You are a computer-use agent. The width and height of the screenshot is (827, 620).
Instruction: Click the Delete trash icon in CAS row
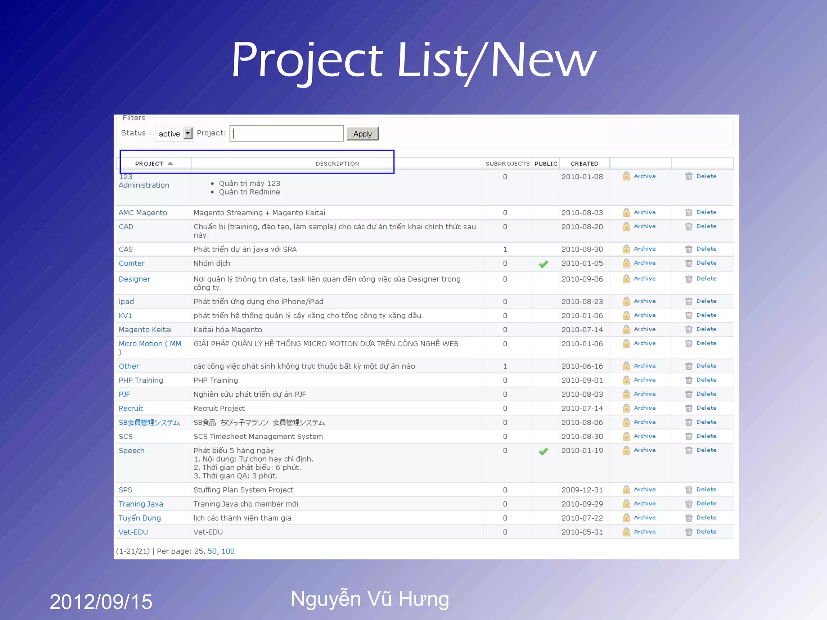pos(689,249)
